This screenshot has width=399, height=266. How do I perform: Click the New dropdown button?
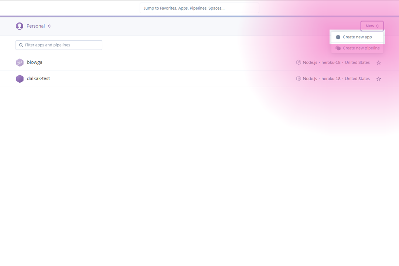coord(372,26)
